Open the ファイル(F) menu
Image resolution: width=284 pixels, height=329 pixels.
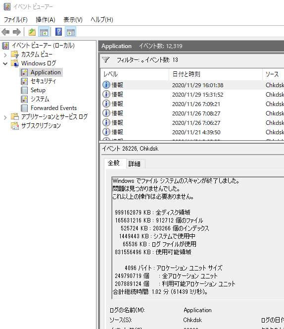pyautogui.click(x=16, y=20)
